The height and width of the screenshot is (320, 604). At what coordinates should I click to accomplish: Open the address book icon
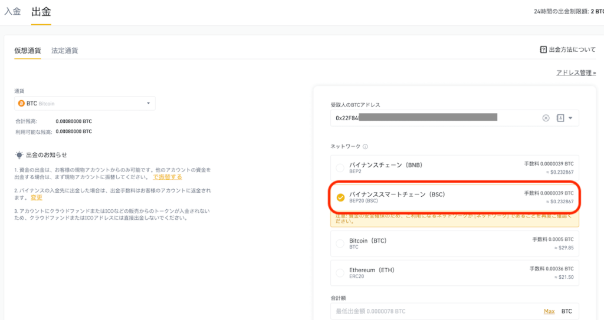click(x=560, y=118)
